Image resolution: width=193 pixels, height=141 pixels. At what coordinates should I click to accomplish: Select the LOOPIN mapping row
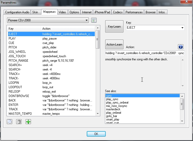51,83
